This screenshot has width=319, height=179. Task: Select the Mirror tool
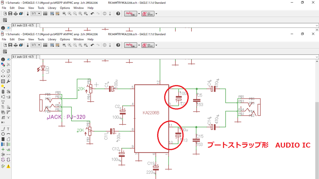[x=3, y=76]
